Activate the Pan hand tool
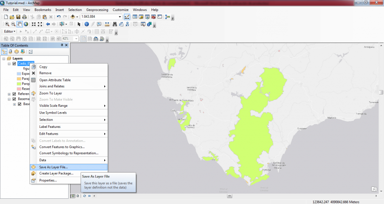Image resolution: width=384 pixels, height=204 pixels. [x=19, y=24]
